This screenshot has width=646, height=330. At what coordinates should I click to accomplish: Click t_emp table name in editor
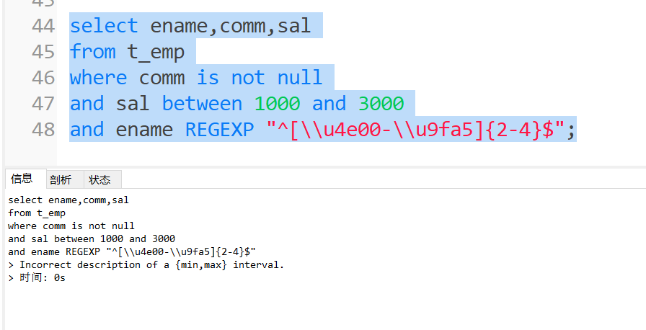pyautogui.click(x=156, y=53)
